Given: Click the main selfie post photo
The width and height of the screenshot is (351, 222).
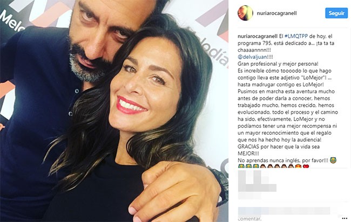Looking at the screenshot, I should click(114, 111).
